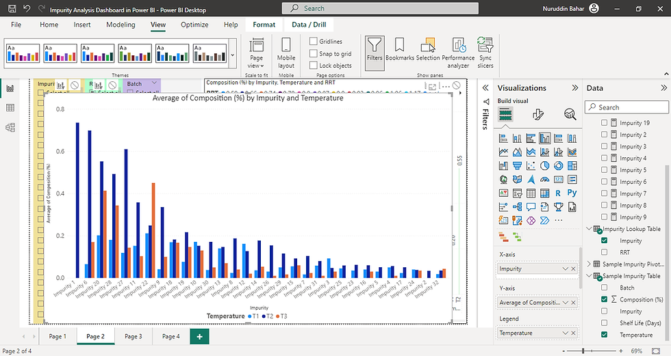Image resolution: width=671 pixels, height=356 pixels.
Task: Open the Data / Drill tab
Action: click(309, 25)
